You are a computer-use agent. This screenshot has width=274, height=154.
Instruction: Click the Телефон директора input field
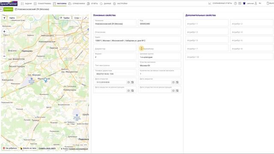(115, 73)
